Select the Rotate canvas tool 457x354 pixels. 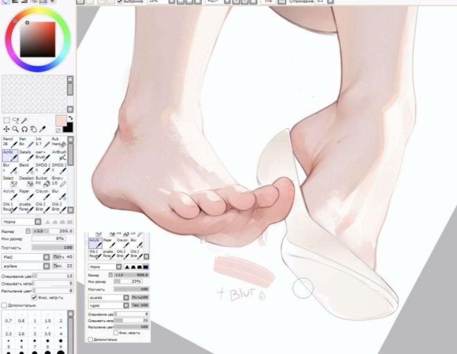click(25, 129)
